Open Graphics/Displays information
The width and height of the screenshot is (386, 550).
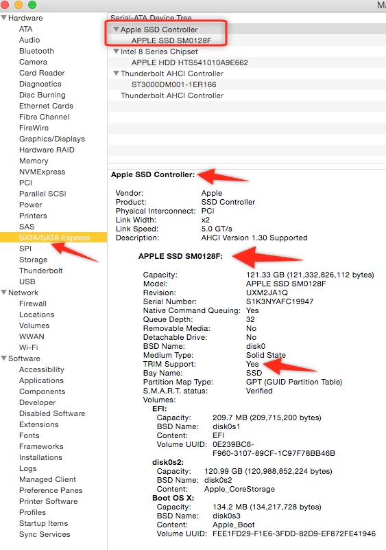coord(52,139)
